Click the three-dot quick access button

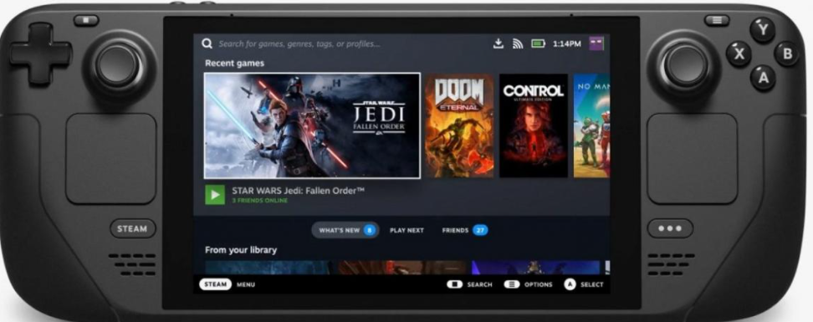(670, 228)
